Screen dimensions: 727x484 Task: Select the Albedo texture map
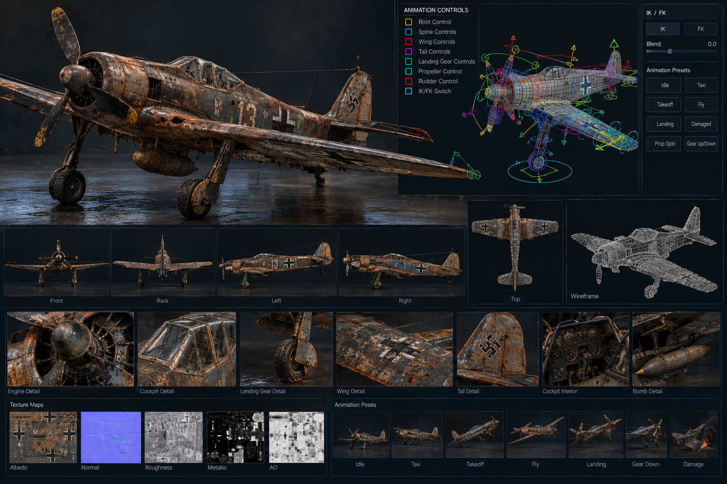pos(43,437)
